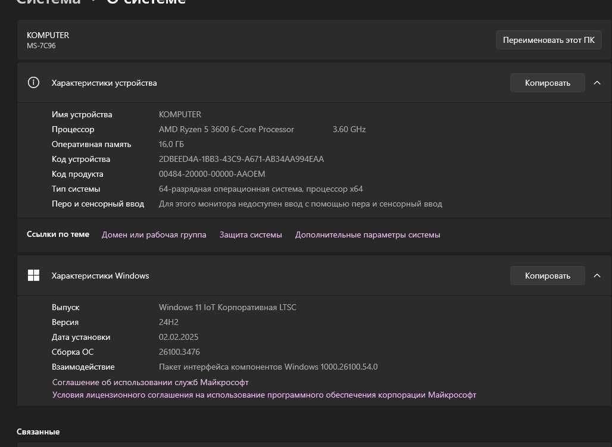The image size is (612, 447).
Task: Click pen and touch value Для этого монитора
Action: click(301, 204)
